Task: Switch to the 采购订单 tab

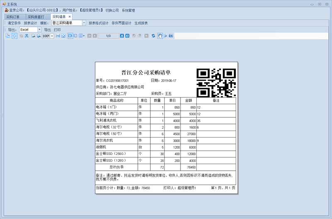Action: tap(13, 17)
